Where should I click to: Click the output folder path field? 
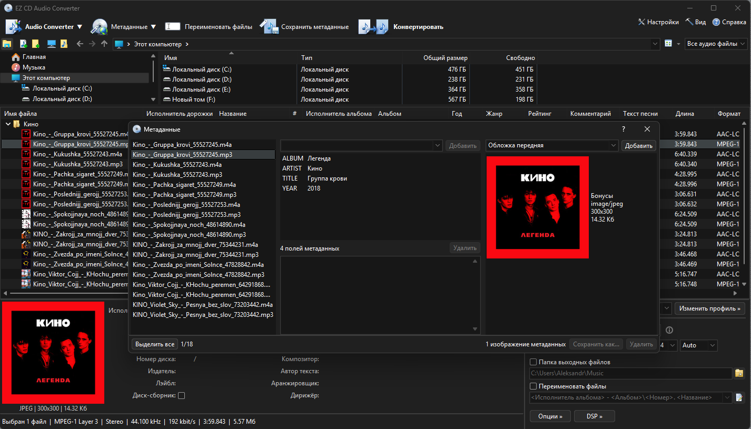(631, 373)
